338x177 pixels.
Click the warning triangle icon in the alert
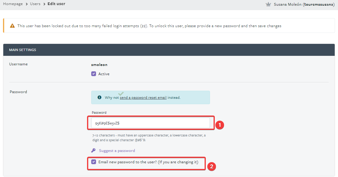tap(12, 26)
